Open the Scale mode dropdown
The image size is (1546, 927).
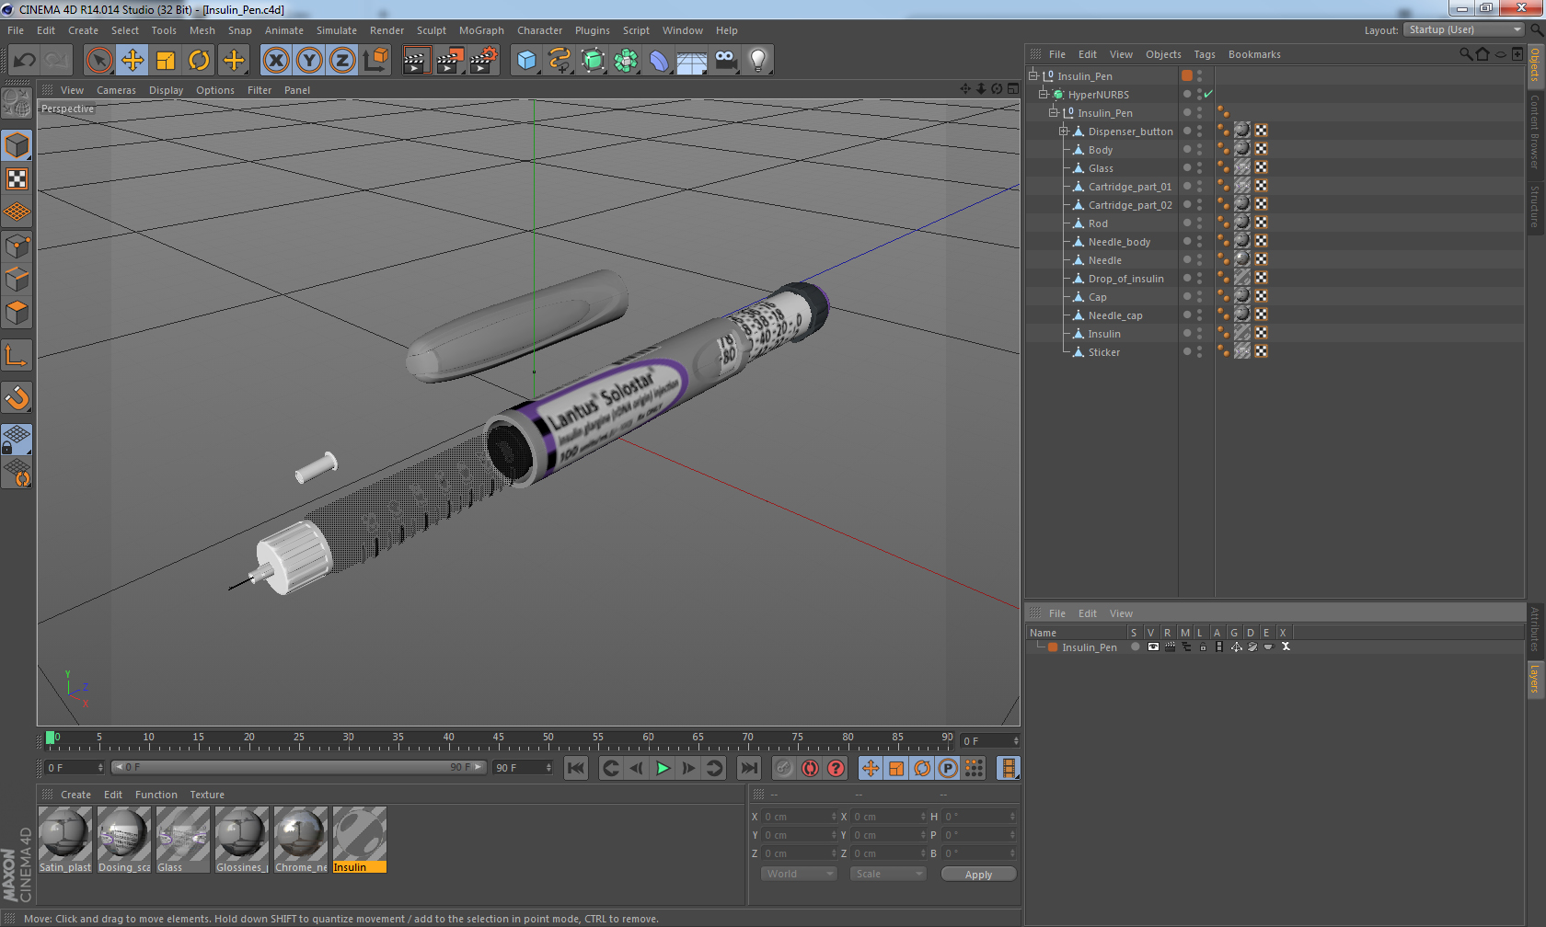coord(888,874)
